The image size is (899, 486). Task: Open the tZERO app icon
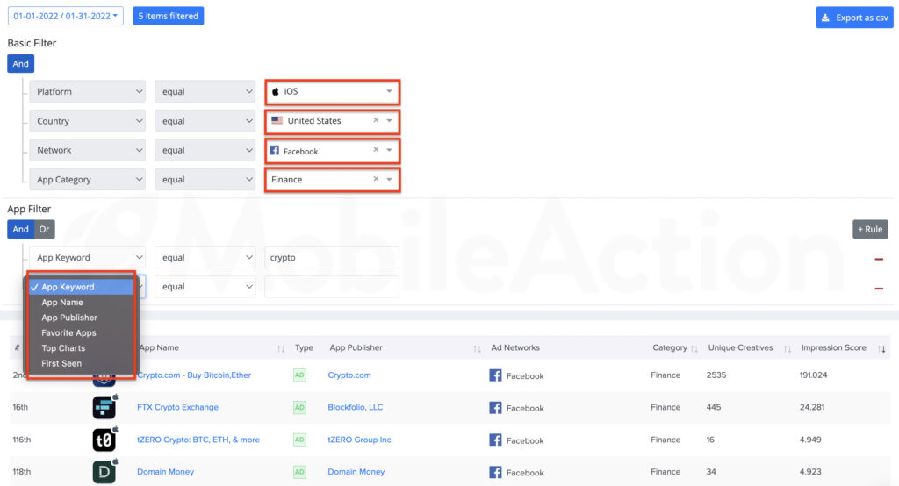click(104, 440)
